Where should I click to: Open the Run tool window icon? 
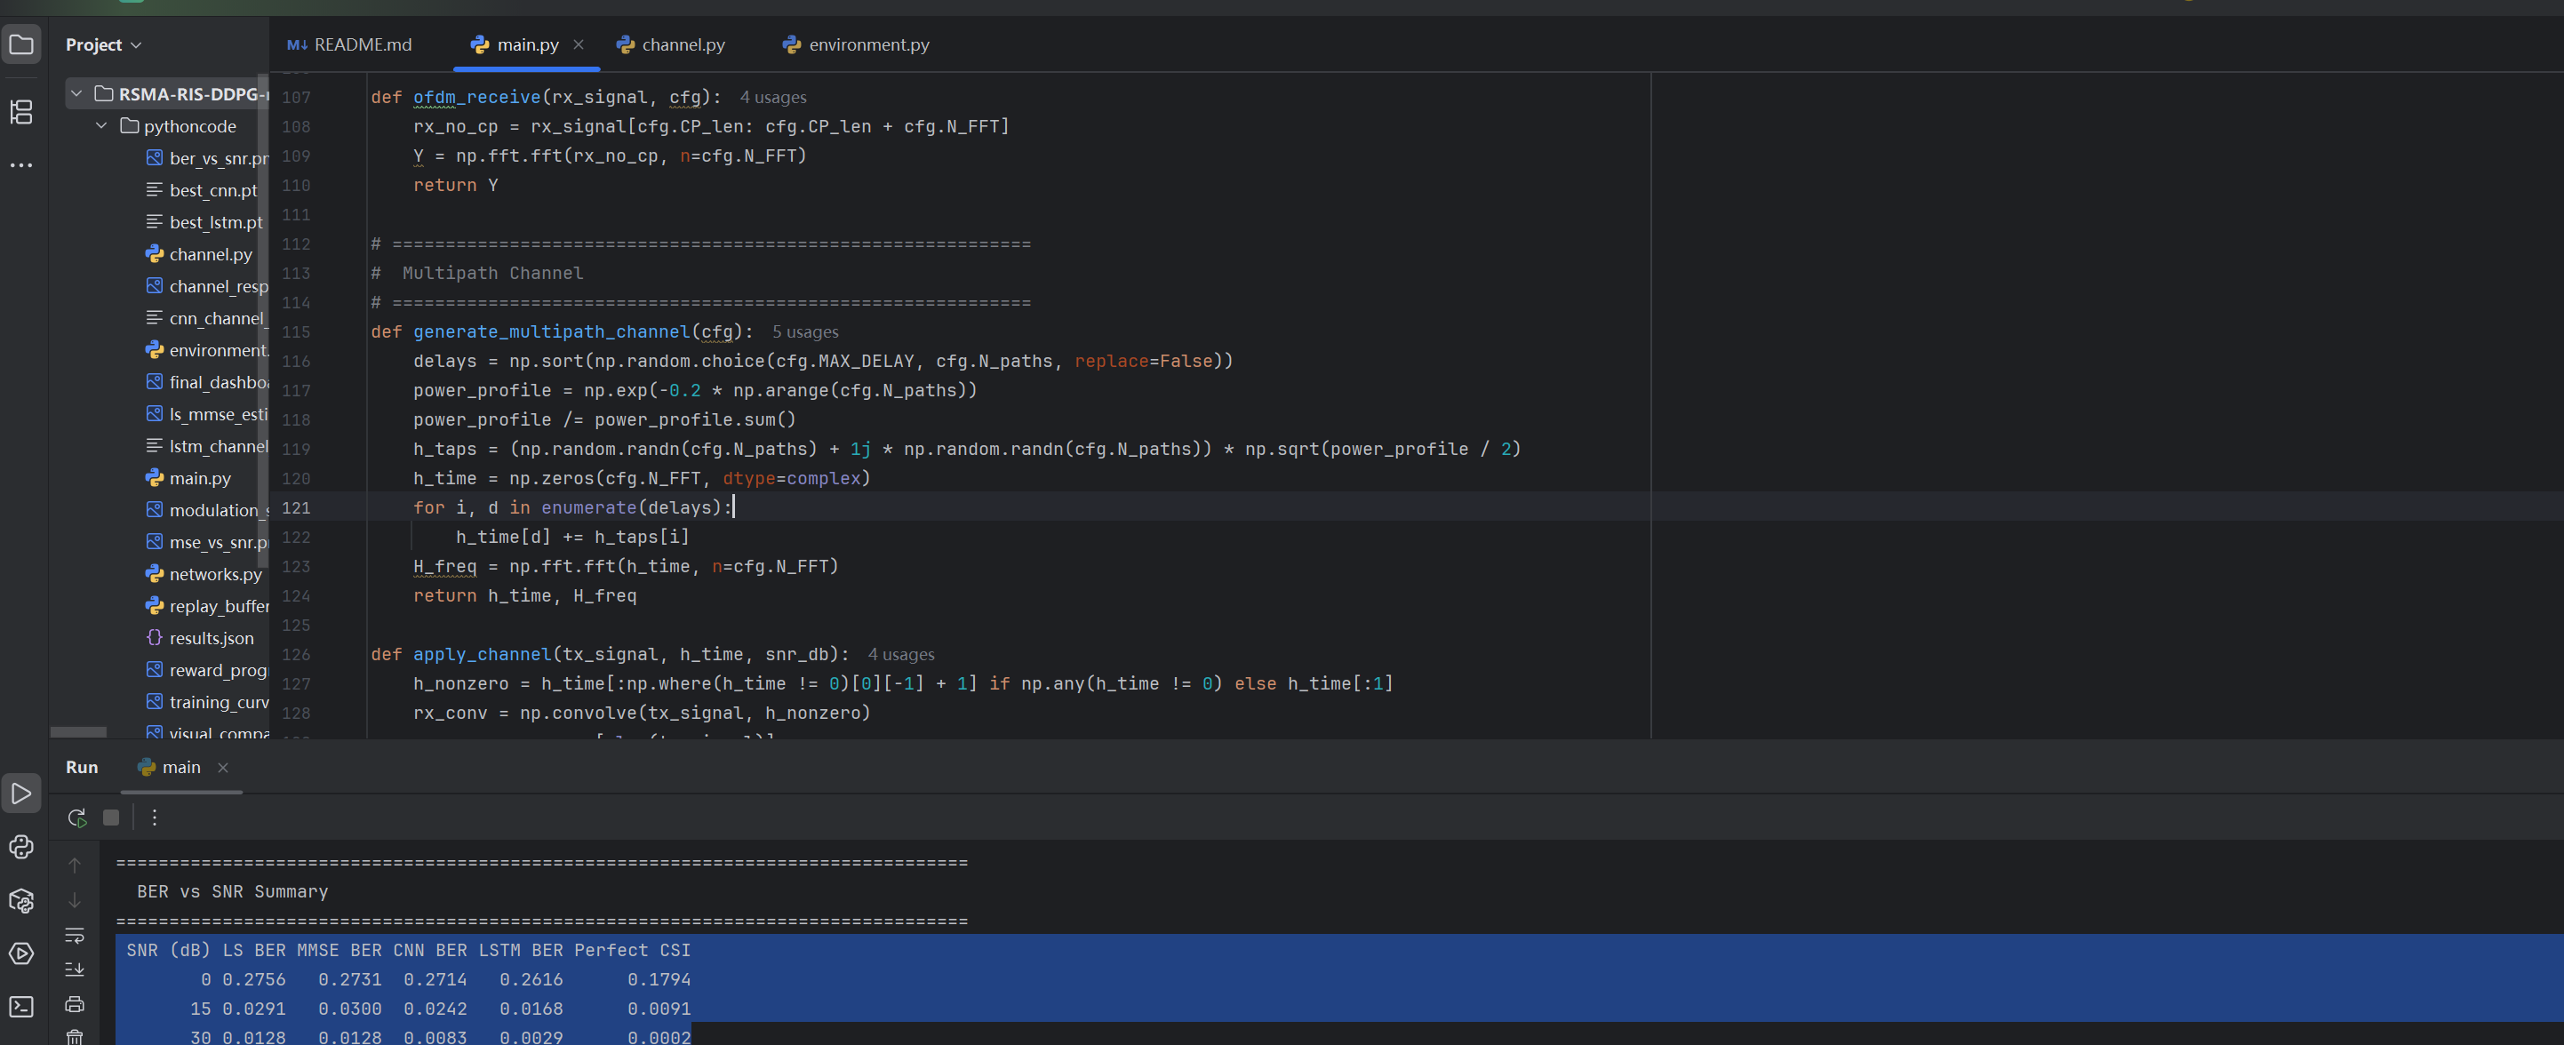21,794
